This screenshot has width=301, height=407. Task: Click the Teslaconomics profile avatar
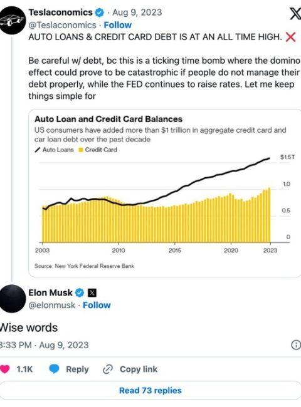[12, 20]
